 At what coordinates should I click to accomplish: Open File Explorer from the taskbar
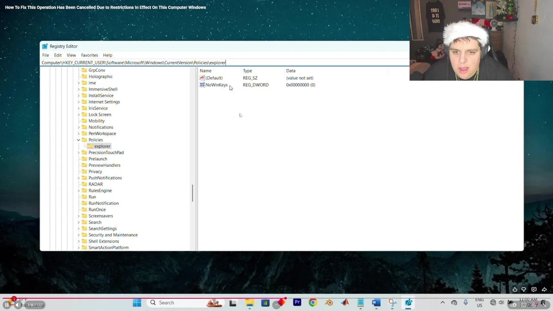click(x=249, y=303)
